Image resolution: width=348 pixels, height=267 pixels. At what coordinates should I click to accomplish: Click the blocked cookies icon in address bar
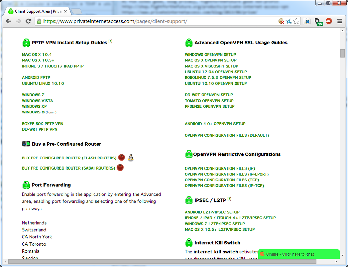pos(281,21)
